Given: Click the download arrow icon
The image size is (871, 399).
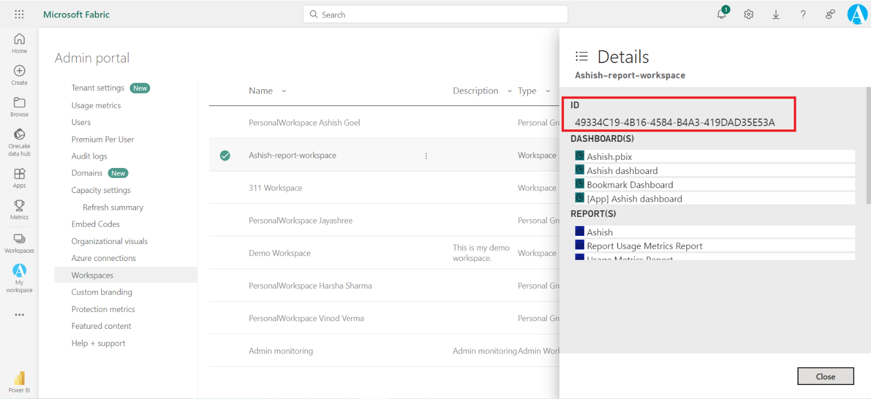Looking at the screenshot, I should [x=776, y=15].
